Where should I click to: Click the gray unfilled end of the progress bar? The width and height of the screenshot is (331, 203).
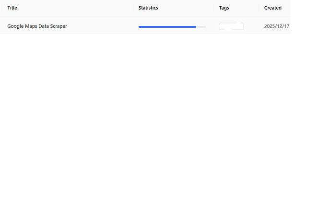[201, 27]
